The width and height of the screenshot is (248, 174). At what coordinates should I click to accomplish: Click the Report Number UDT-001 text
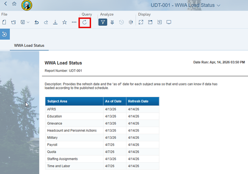pyautogui.click(x=63, y=71)
